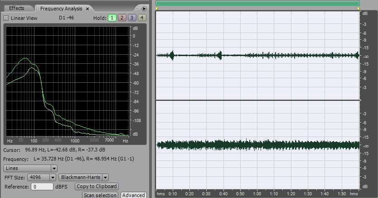The width and height of the screenshot is (378, 198).
Task: Click the Cursor readout '96.89 Hz'
Action: pos(35,150)
